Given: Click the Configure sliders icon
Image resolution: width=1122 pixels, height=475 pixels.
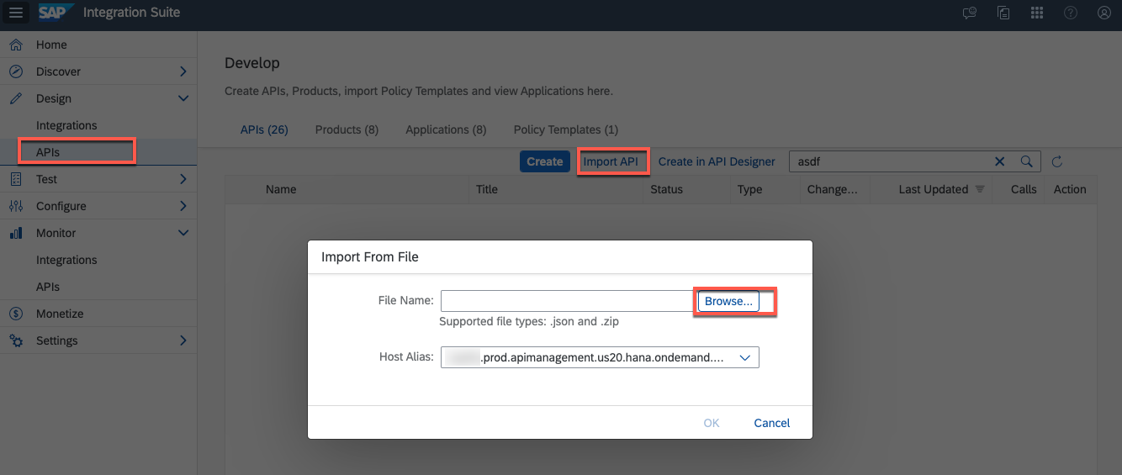Looking at the screenshot, I should point(16,206).
